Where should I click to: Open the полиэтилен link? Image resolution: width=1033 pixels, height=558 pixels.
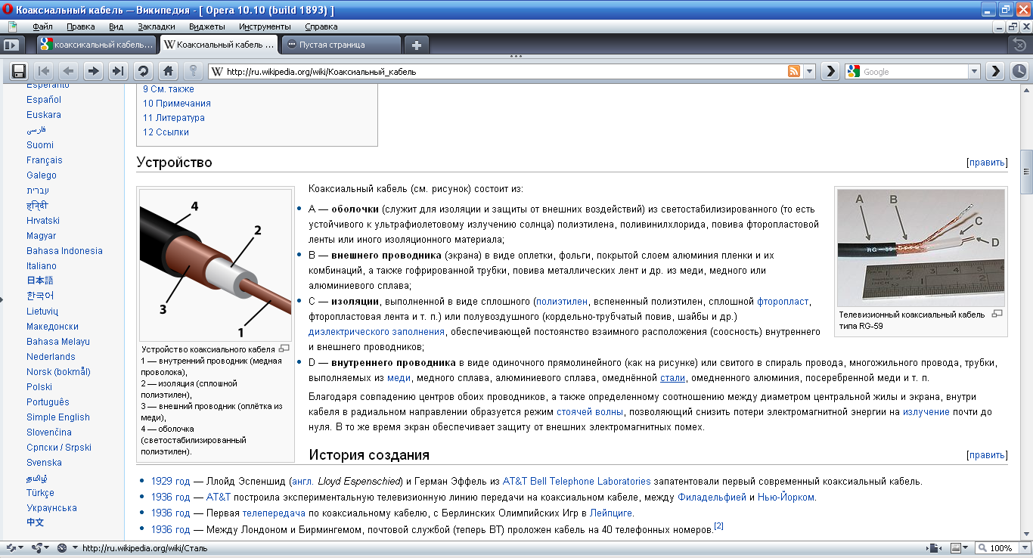(562, 301)
